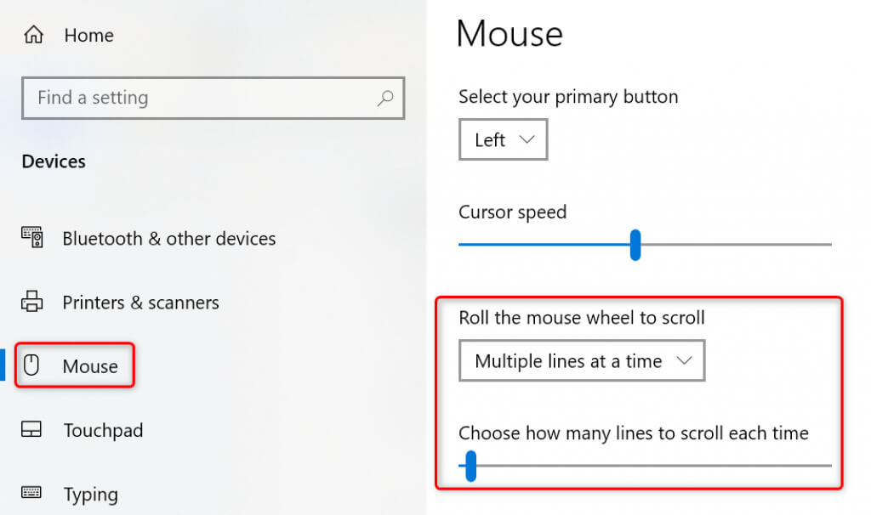Click the Cursor speed slider handle
Screen dimensions: 871x515
(x=635, y=245)
